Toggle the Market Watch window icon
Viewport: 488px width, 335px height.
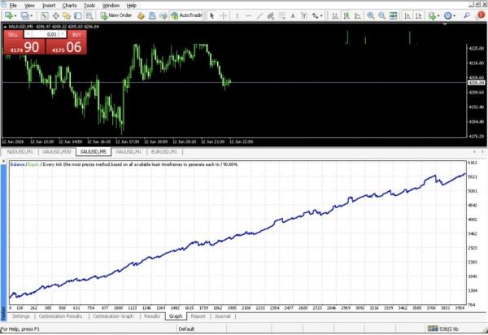point(45,15)
